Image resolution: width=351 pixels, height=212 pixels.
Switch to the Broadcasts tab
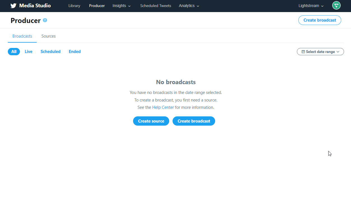pyautogui.click(x=22, y=36)
